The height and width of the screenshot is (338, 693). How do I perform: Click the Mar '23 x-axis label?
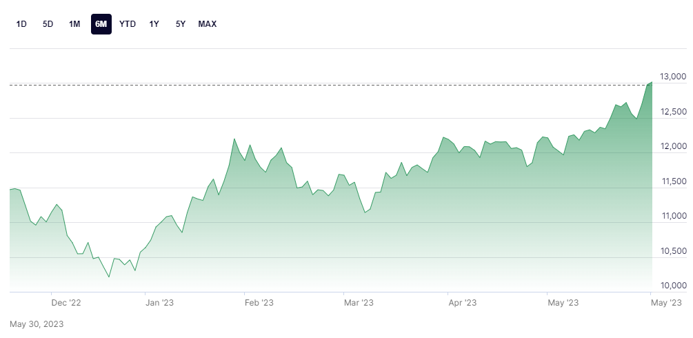359,302
